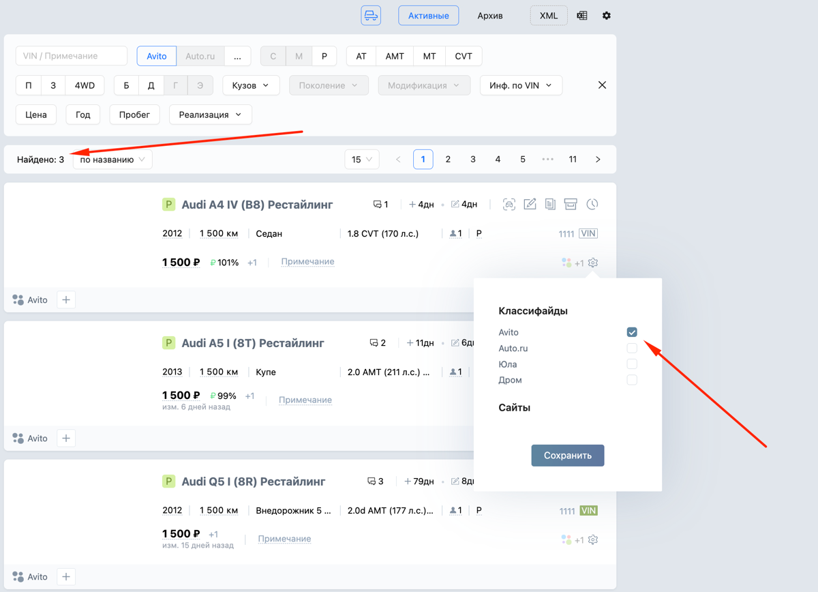
Task: Click gear icon on Audi Q5 row
Action: 593,539
